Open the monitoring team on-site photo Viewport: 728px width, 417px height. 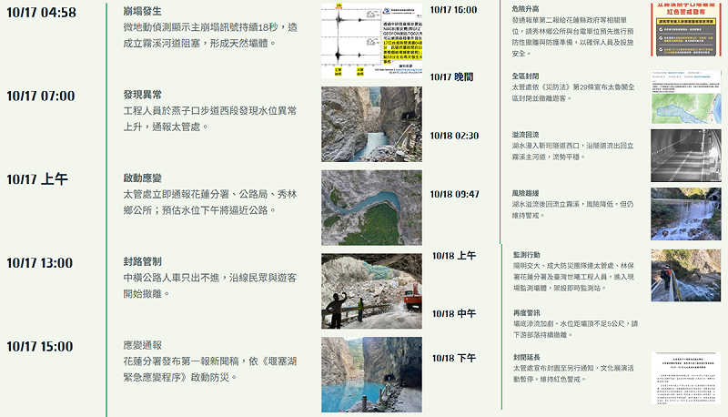[x=685, y=275]
